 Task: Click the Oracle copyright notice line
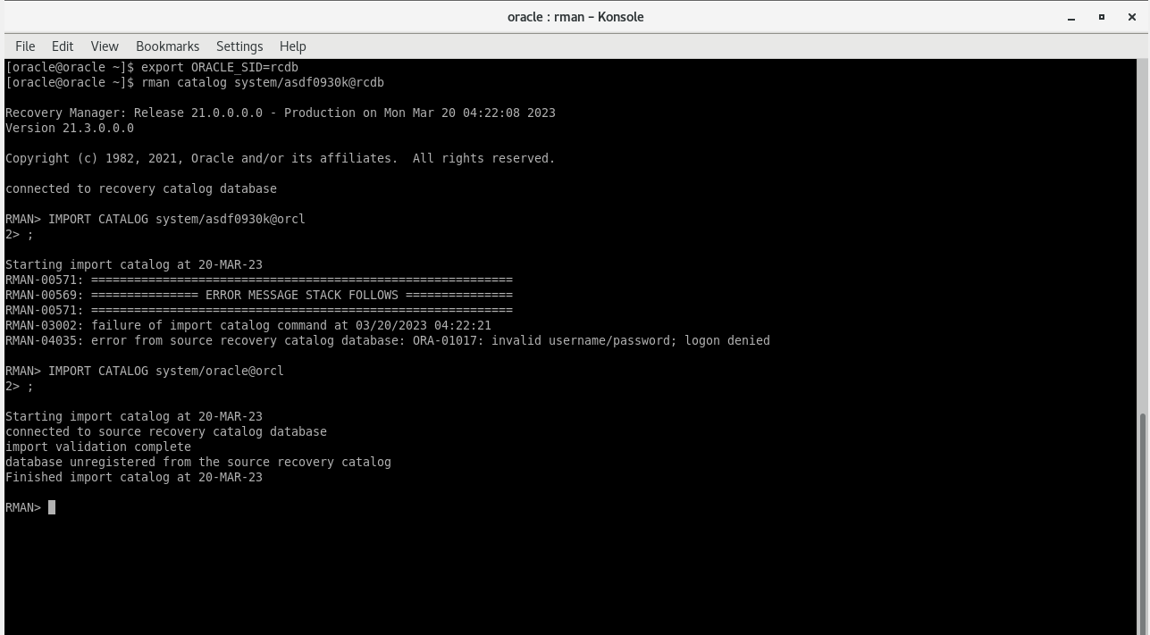click(x=281, y=158)
